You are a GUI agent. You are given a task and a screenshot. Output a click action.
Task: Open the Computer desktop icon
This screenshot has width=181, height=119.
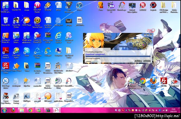(x=59, y=52)
